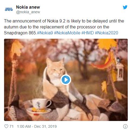Click the words Snapdragon 865 in the tweet
The width and height of the screenshot is (131, 131).
pos(20,33)
